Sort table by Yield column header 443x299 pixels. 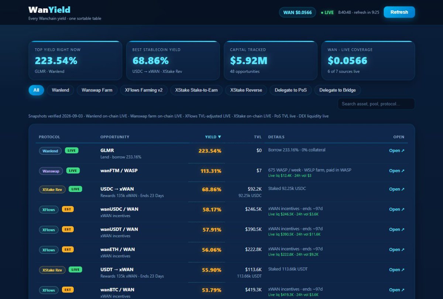click(213, 137)
